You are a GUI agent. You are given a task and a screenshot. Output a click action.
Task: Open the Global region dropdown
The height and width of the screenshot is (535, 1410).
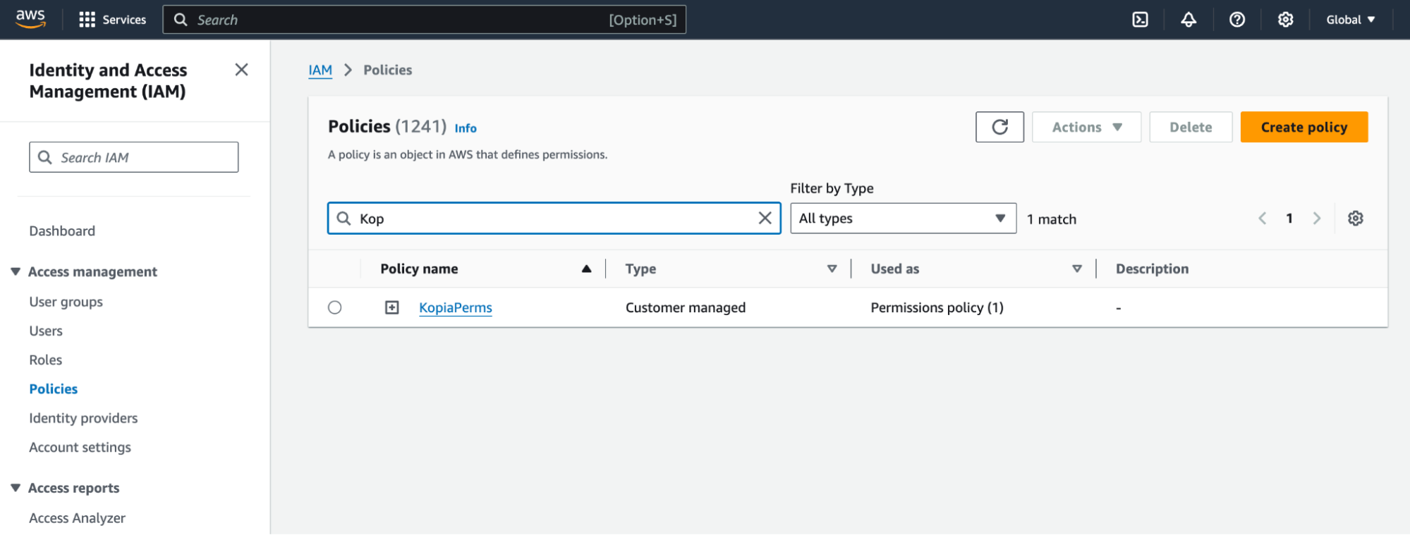coord(1351,20)
